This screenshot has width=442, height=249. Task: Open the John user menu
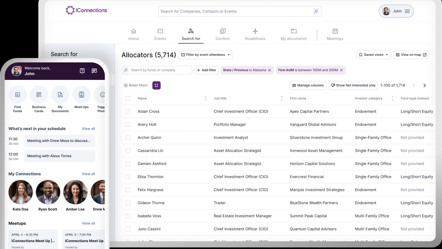(396, 11)
